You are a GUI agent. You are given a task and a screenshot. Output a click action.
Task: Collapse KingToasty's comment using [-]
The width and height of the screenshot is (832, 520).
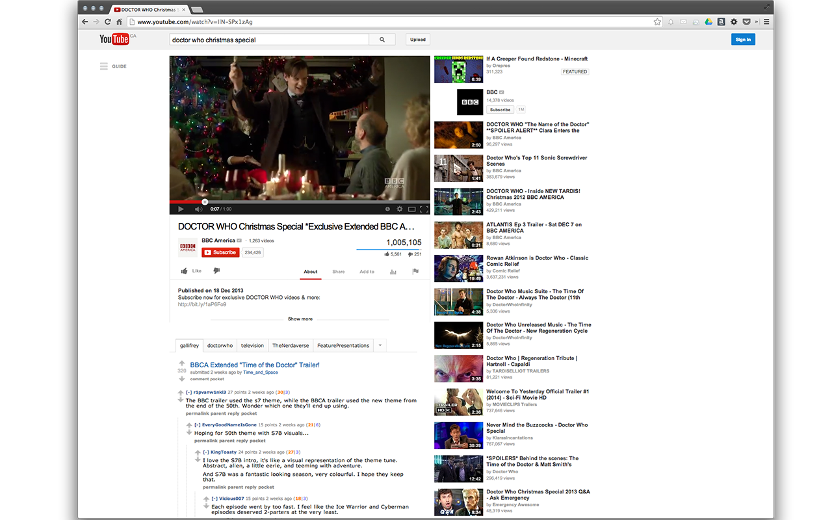click(x=206, y=452)
